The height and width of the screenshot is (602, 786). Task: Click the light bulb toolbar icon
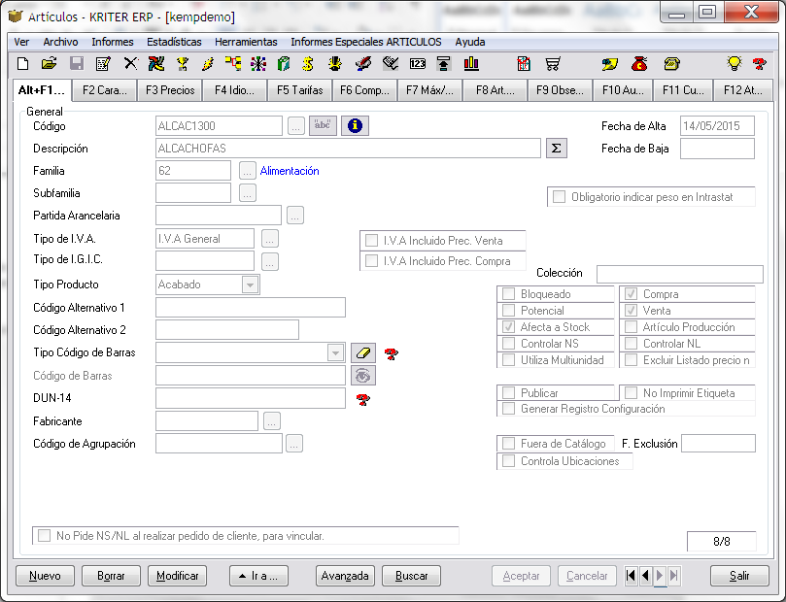734,64
